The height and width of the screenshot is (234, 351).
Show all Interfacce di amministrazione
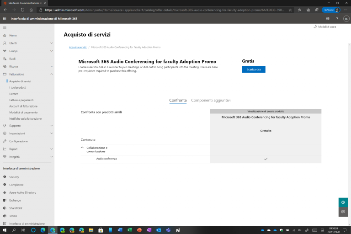tap(27, 223)
